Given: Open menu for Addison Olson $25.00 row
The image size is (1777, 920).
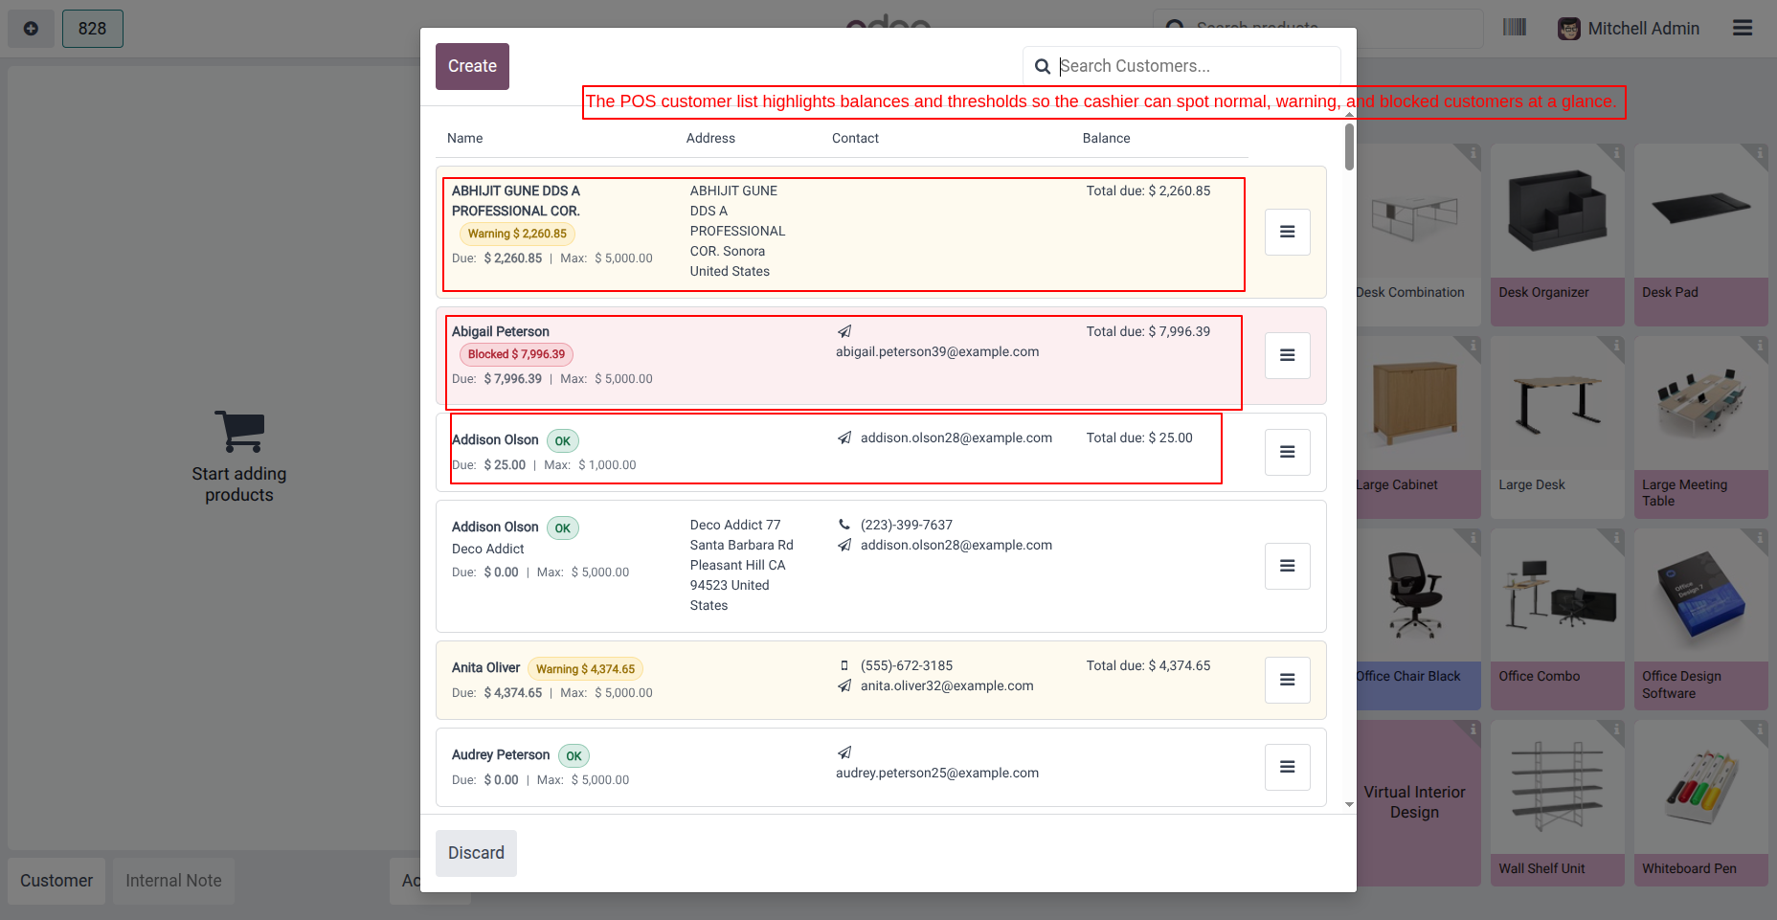Looking at the screenshot, I should tap(1287, 452).
